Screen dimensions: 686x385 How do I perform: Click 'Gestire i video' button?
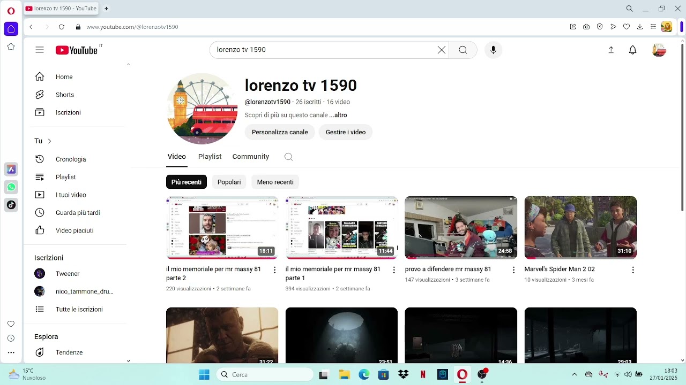346,132
